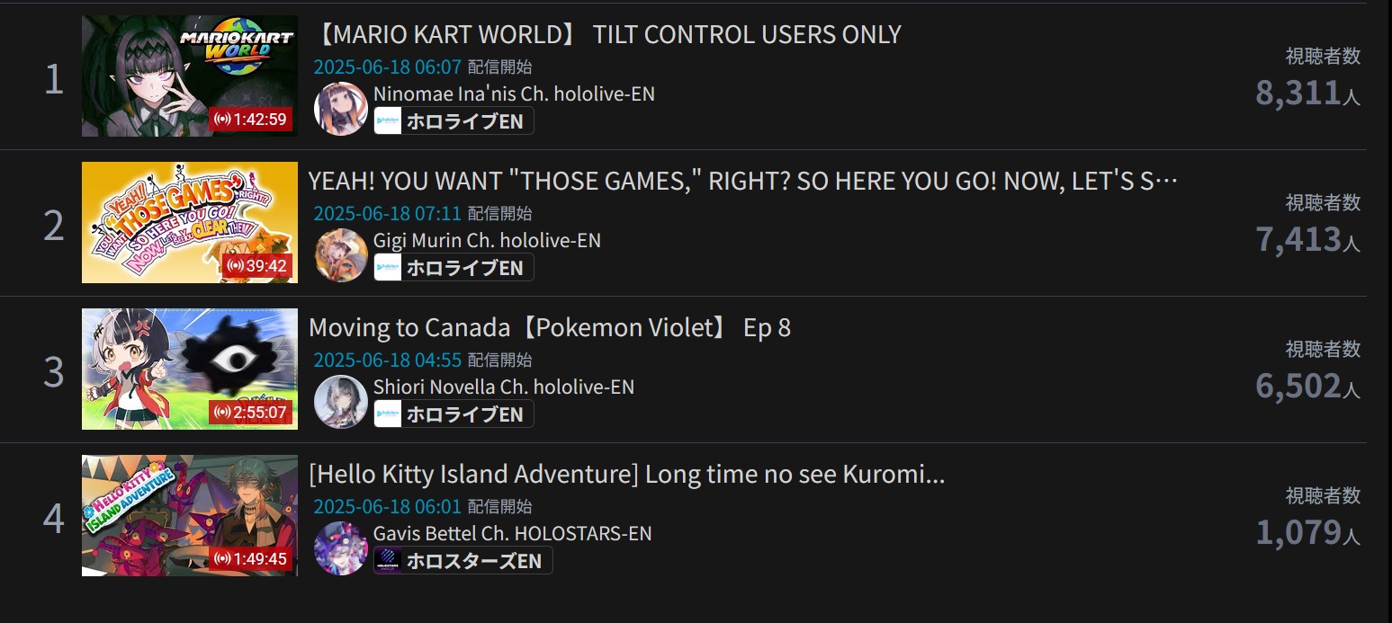This screenshot has width=1392, height=623.
Task: Open the THOSE GAMES stream thumbnail
Action: [x=190, y=222]
